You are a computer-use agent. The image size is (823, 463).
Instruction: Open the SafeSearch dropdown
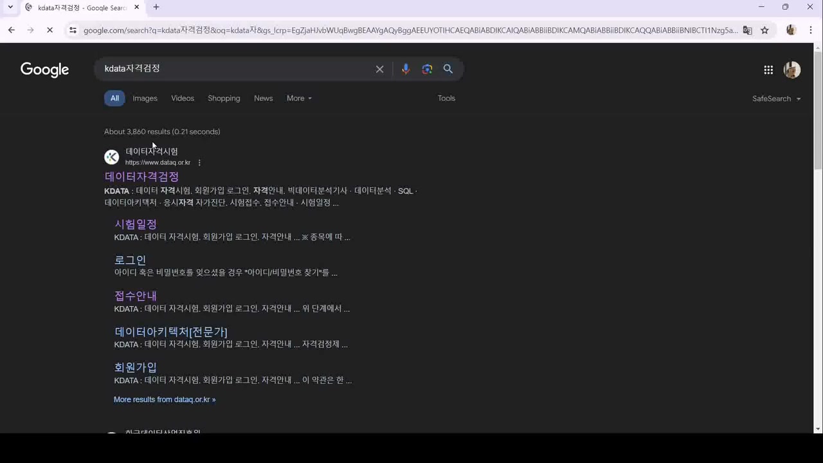[x=776, y=98]
